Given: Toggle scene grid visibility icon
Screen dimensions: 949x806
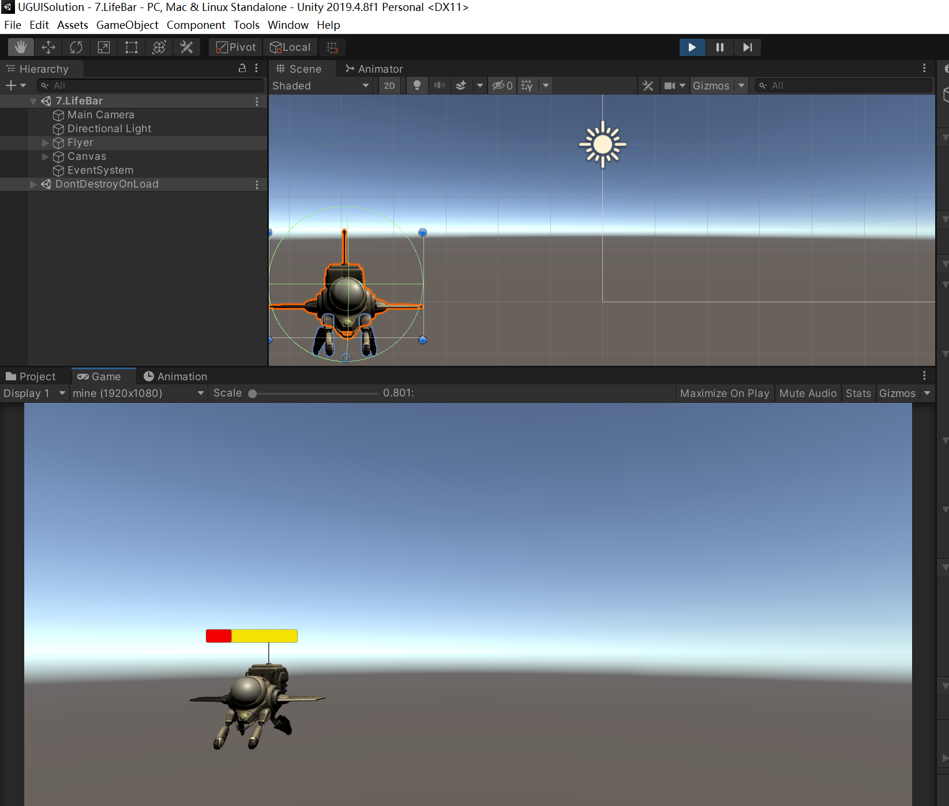Looking at the screenshot, I should [x=527, y=86].
